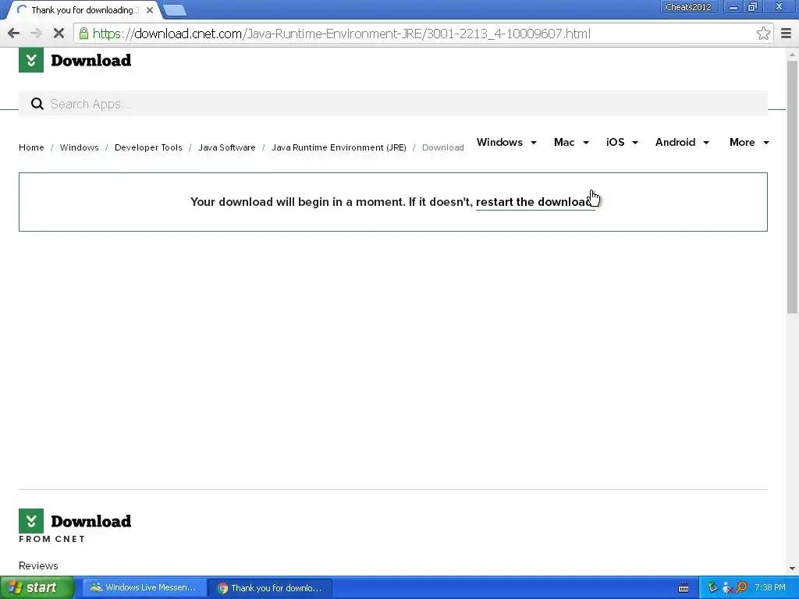
Task: Click the search magnifier icon
Action: point(37,104)
